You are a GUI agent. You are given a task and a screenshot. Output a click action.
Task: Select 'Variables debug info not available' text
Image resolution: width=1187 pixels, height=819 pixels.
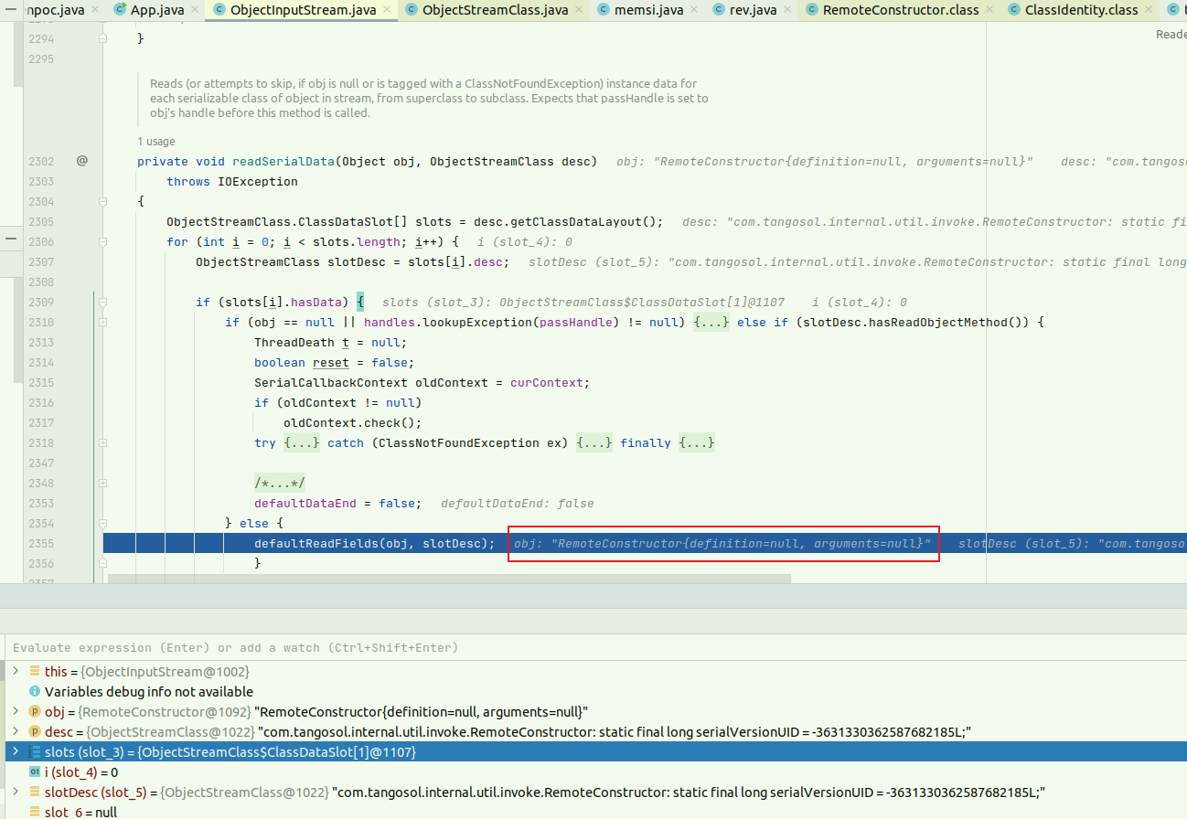(x=149, y=691)
